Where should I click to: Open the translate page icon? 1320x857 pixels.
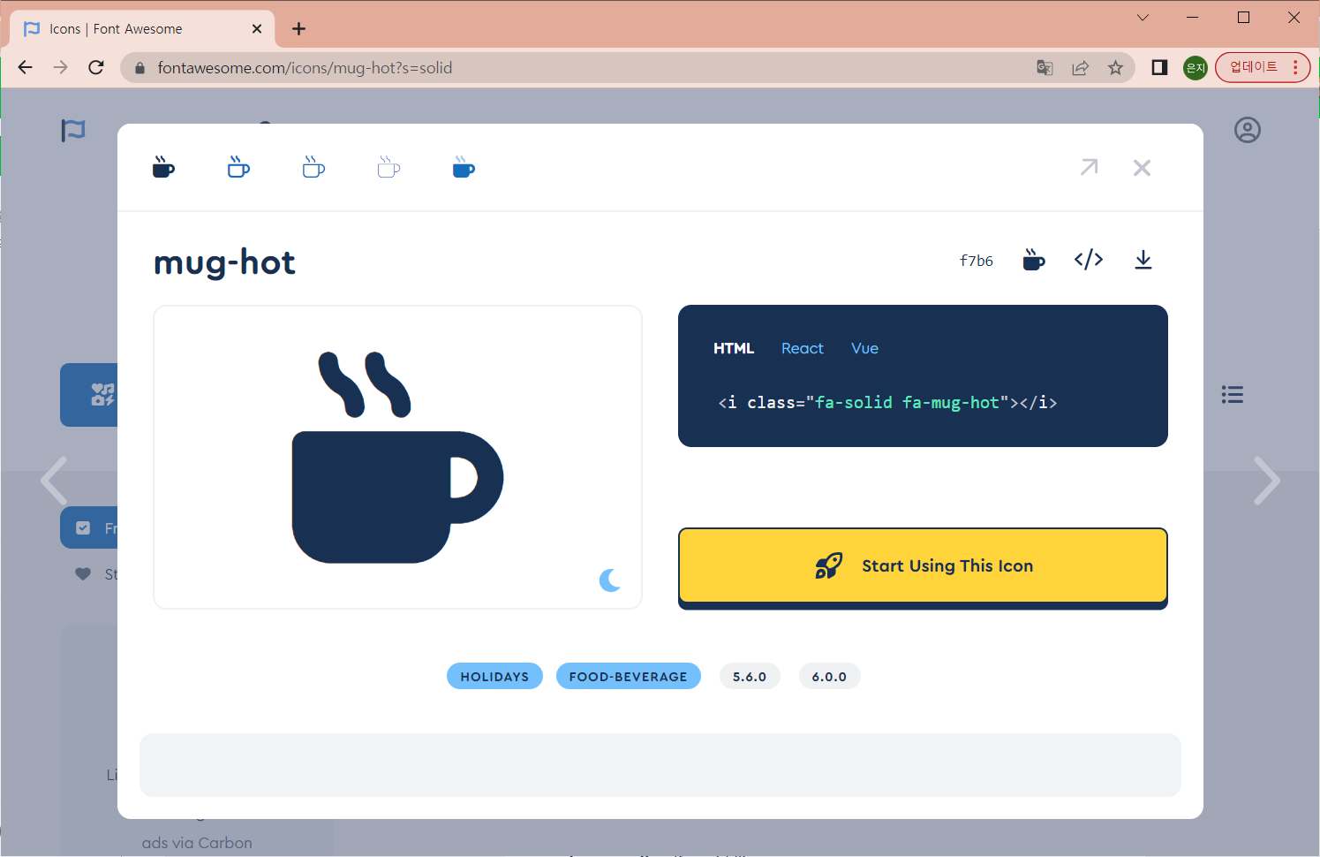coord(1045,68)
